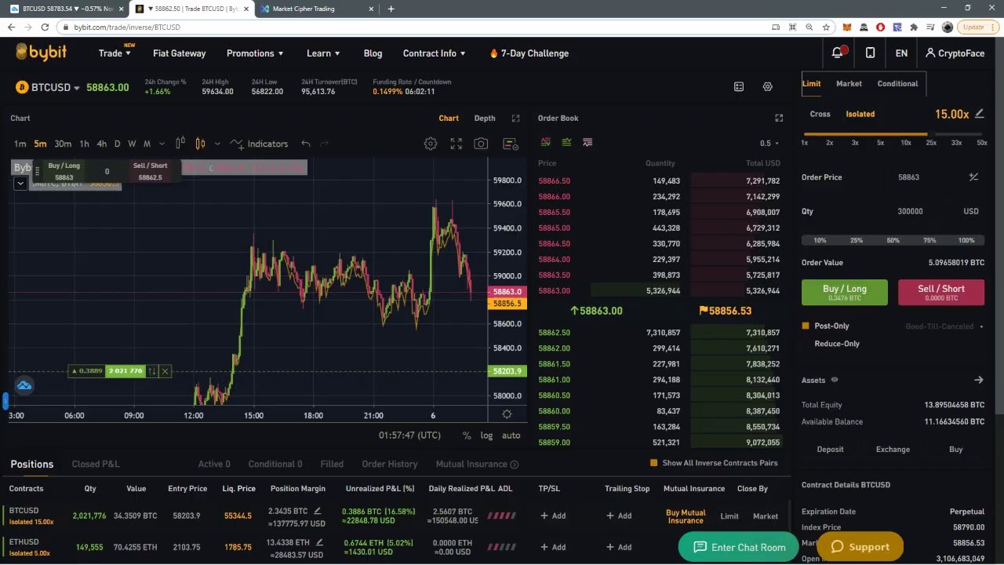Open the Closed P&L tab

point(96,464)
